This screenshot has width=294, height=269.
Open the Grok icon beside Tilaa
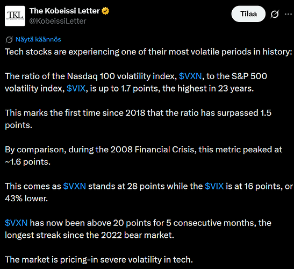pyautogui.click(x=275, y=14)
